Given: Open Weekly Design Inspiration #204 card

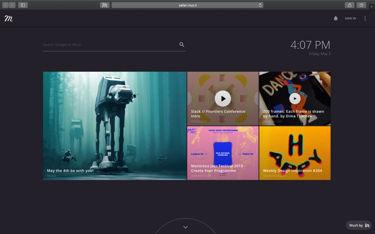Looking at the screenshot, I should [x=295, y=153].
